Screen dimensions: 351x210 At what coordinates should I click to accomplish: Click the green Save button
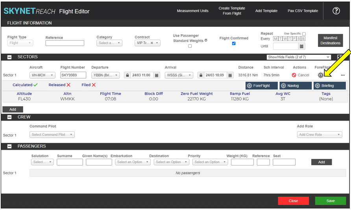coord(331,201)
